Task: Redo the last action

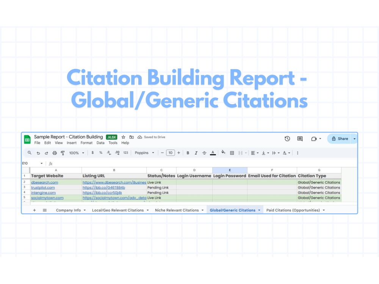Action: [46, 153]
